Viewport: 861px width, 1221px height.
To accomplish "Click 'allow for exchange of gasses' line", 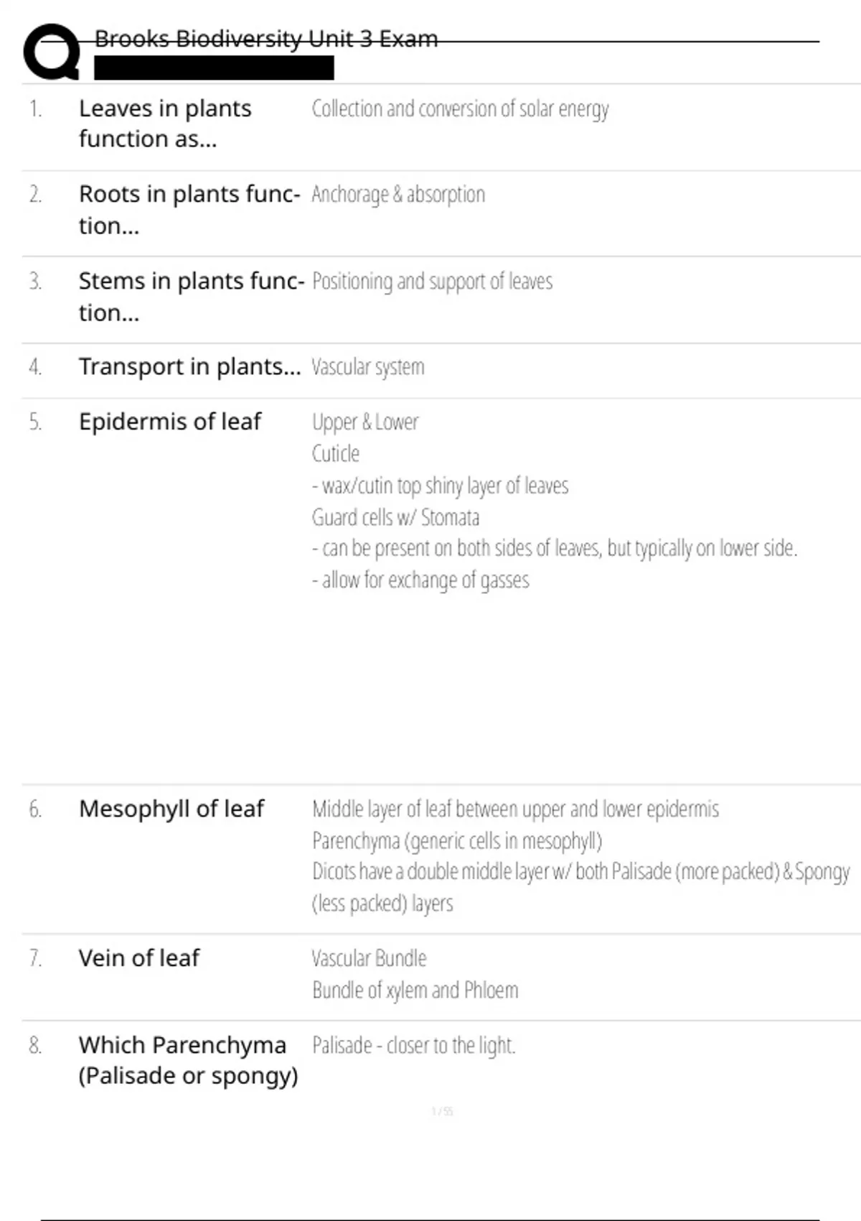I will (x=420, y=580).
